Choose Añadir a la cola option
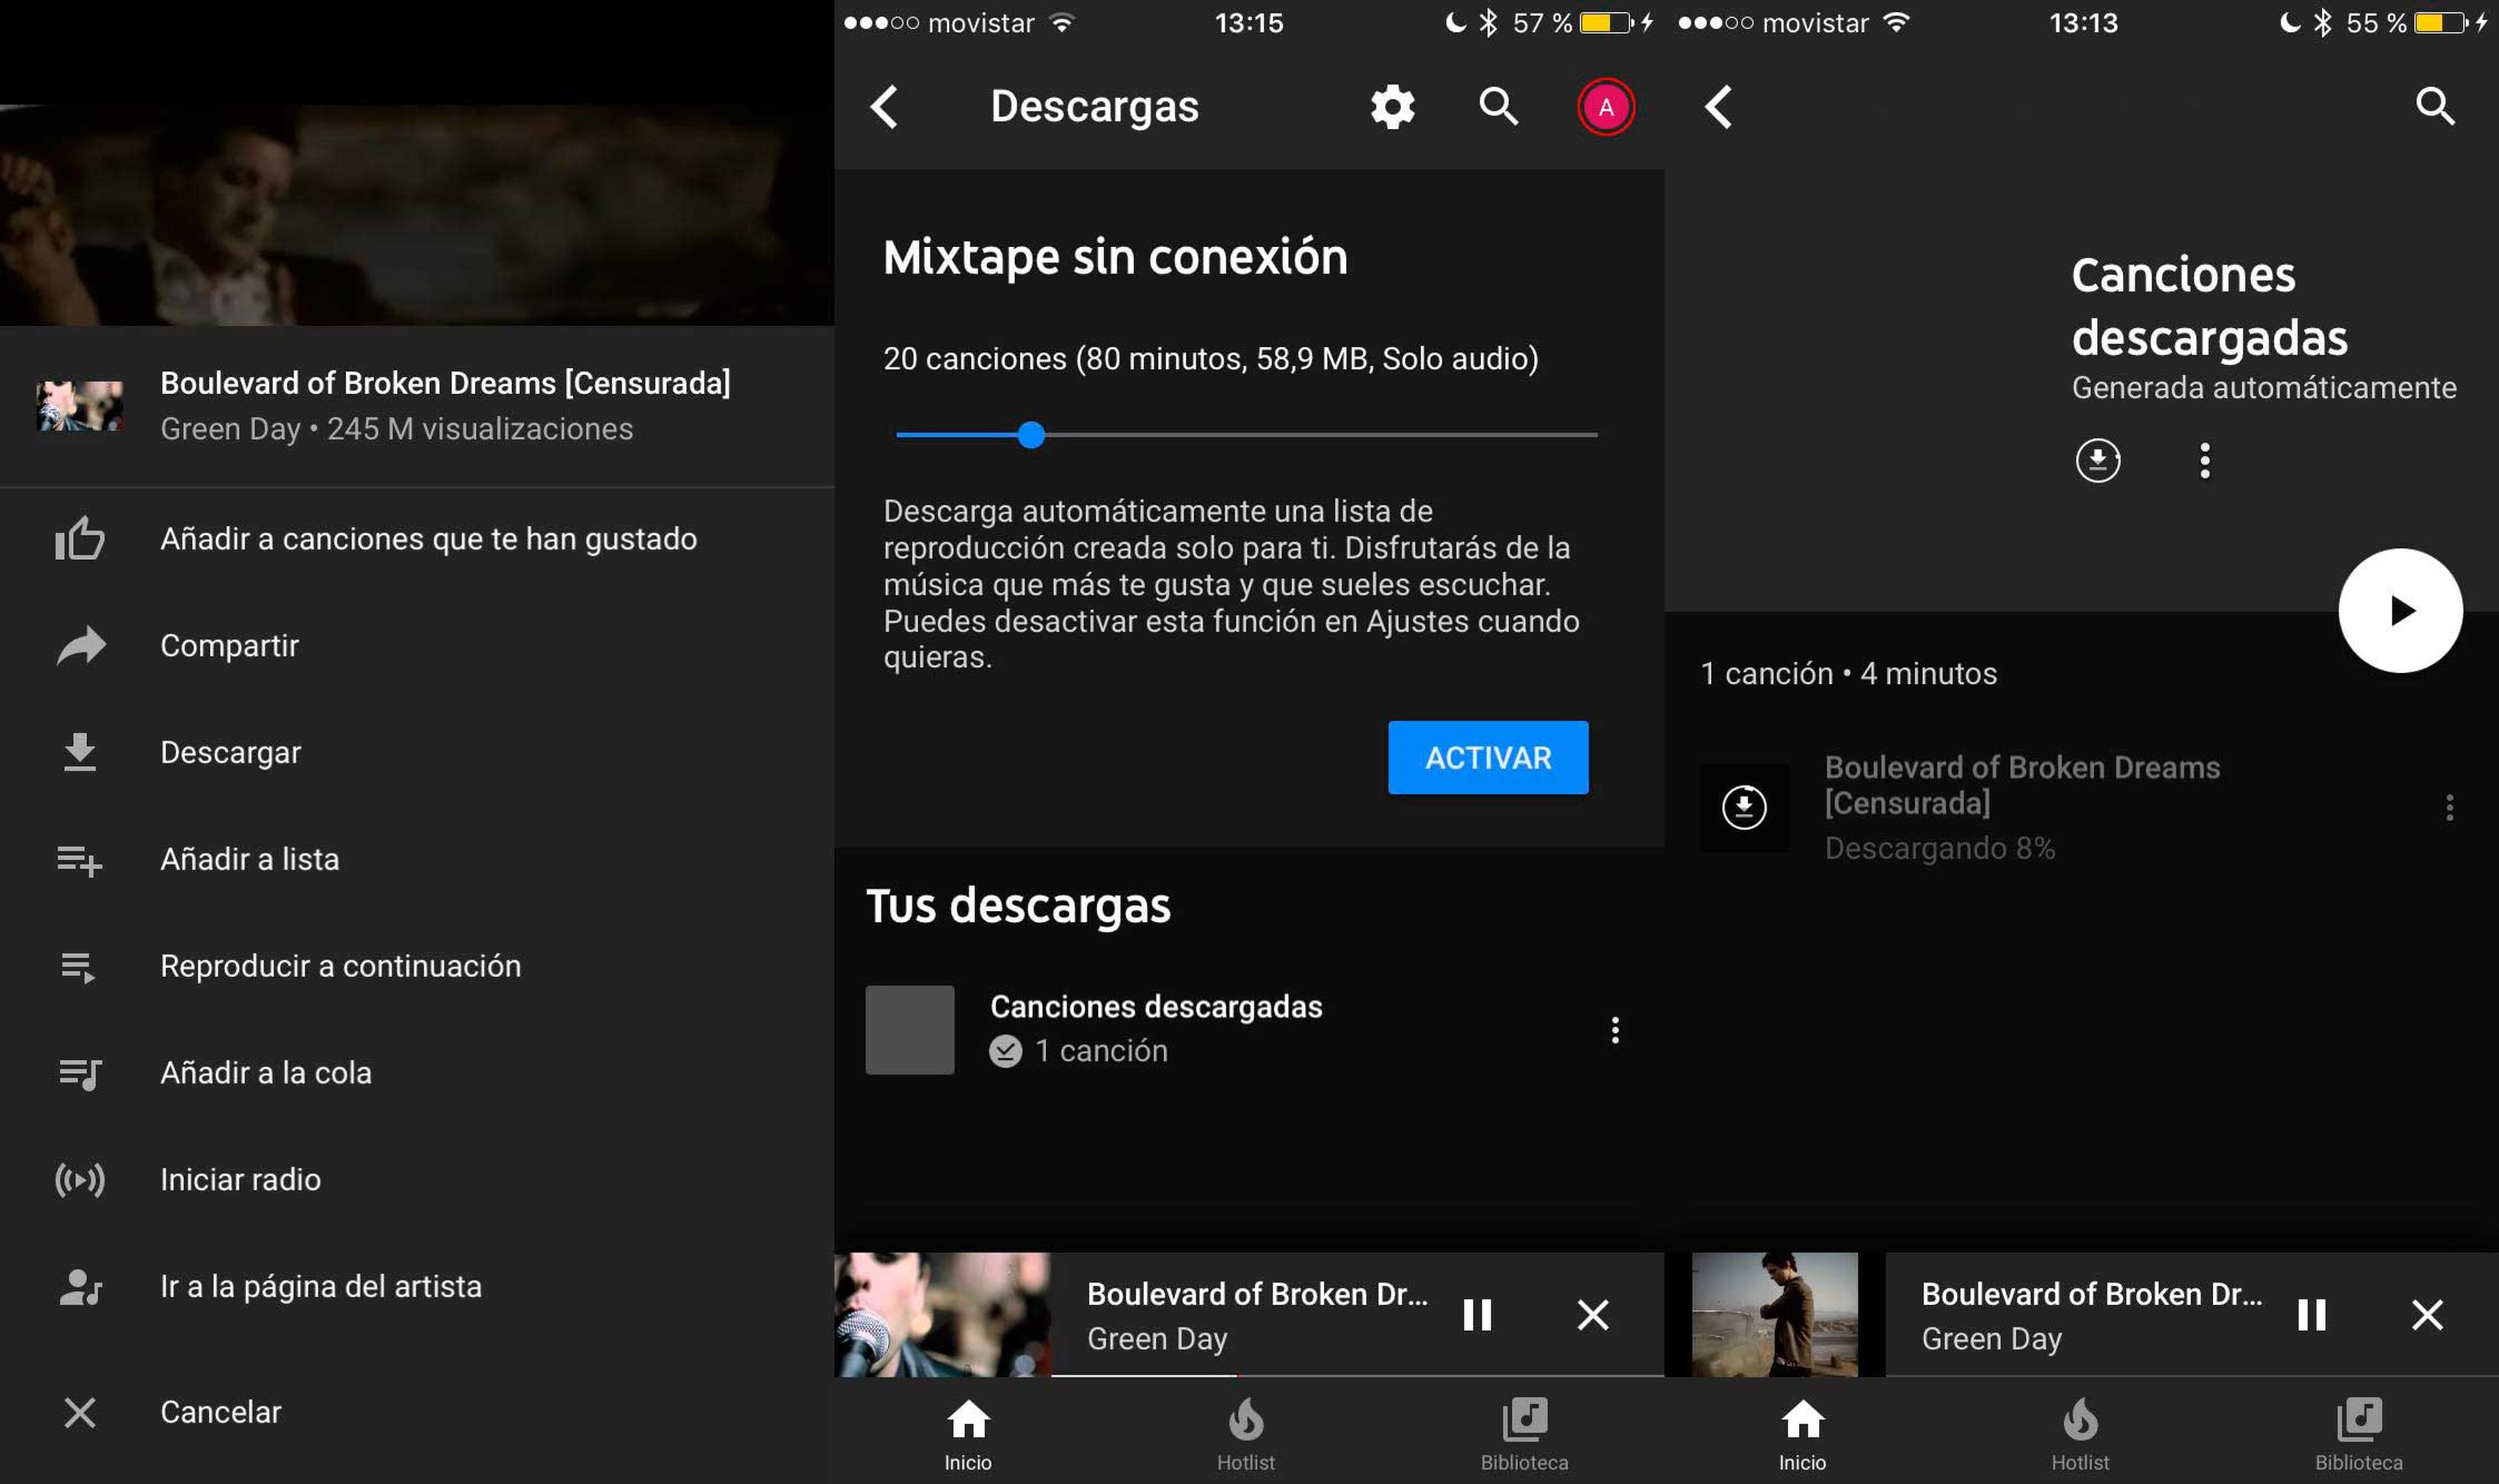The image size is (2499, 1484). (417, 1074)
